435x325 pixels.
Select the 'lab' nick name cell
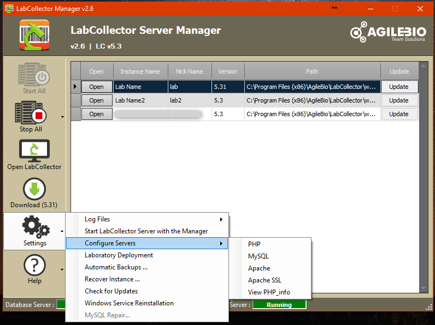190,87
